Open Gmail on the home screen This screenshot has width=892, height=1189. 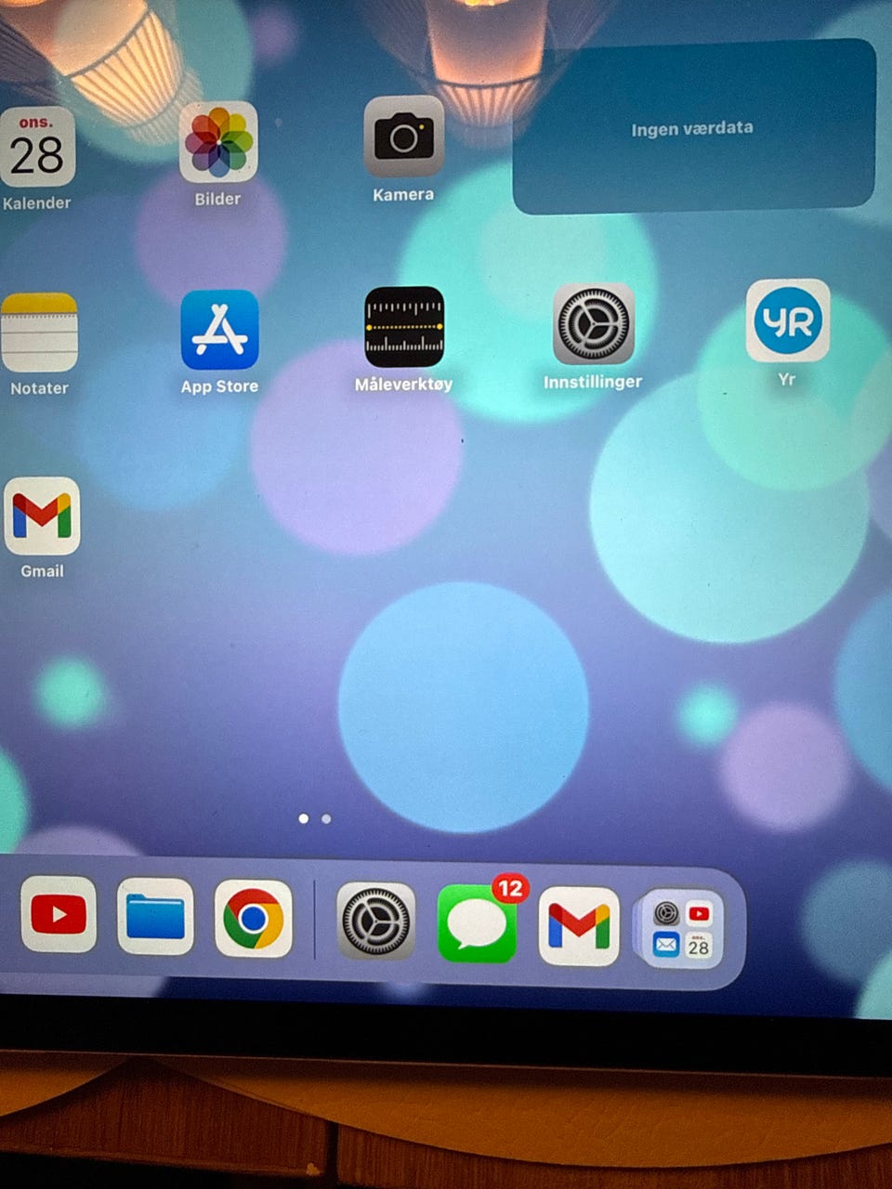click(x=41, y=516)
